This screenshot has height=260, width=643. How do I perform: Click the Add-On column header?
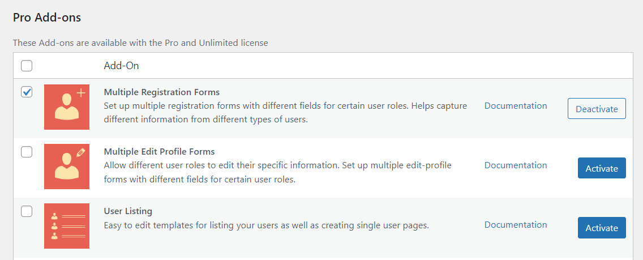[x=121, y=66]
